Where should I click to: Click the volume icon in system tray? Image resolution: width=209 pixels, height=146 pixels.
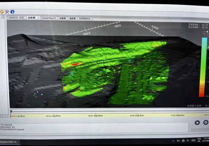[x=188, y=141]
